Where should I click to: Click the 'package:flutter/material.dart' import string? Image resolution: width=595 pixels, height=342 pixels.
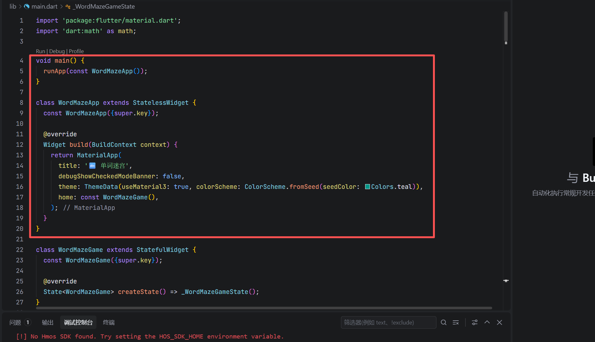120,20
